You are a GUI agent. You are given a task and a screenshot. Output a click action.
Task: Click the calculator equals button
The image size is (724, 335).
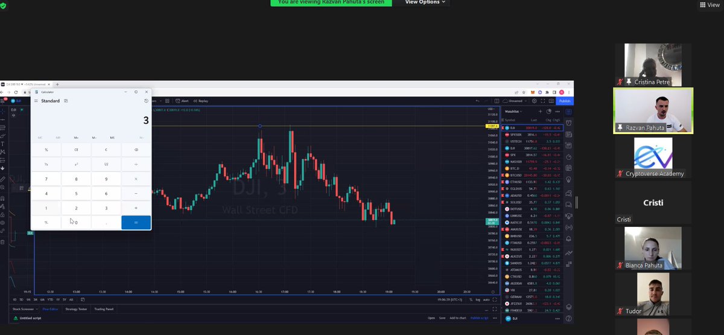[136, 223]
